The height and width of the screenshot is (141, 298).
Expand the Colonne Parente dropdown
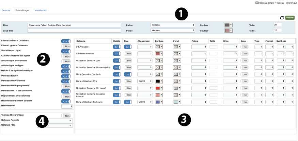coord(54,120)
